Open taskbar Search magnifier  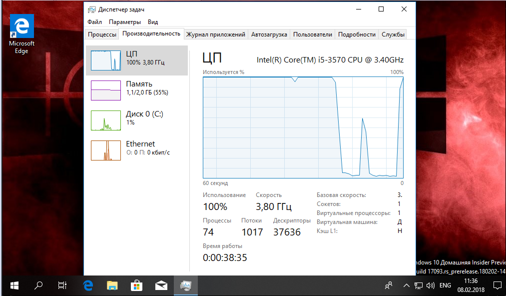click(x=38, y=285)
